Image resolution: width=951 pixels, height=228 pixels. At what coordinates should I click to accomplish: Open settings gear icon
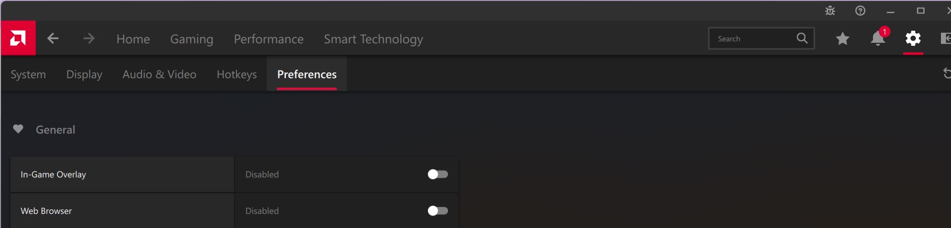(x=913, y=38)
